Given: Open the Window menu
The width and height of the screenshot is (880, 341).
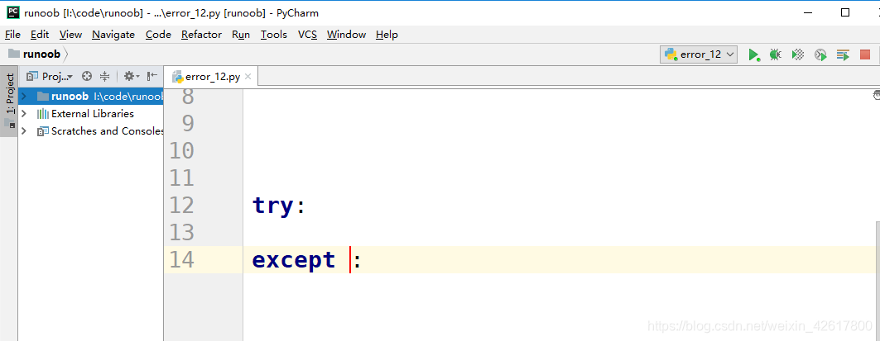Looking at the screenshot, I should [346, 34].
